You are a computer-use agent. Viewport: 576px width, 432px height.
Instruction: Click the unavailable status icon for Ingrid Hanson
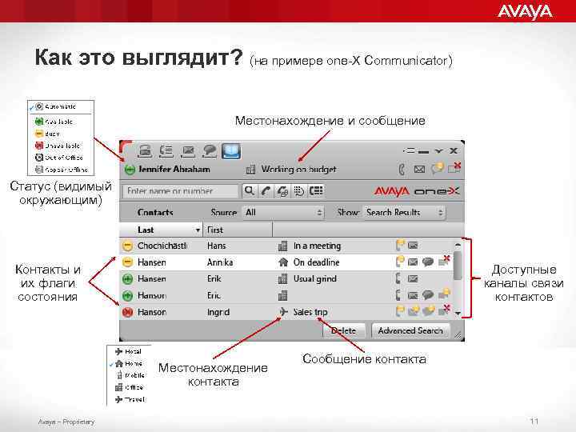coord(127,312)
